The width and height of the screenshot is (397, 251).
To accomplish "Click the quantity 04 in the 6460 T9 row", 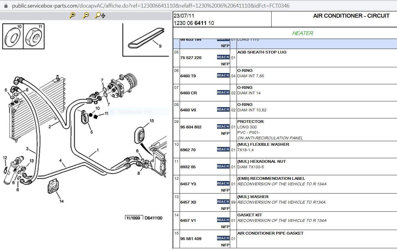I will pyautogui.click(x=233, y=76).
